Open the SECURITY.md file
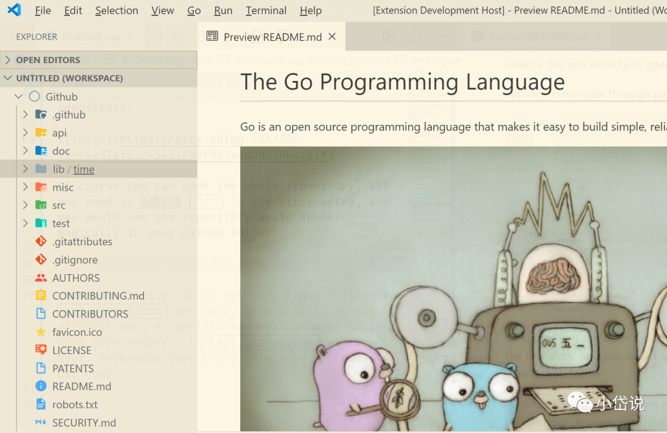The width and height of the screenshot is (667, 433). click(84, 422)
